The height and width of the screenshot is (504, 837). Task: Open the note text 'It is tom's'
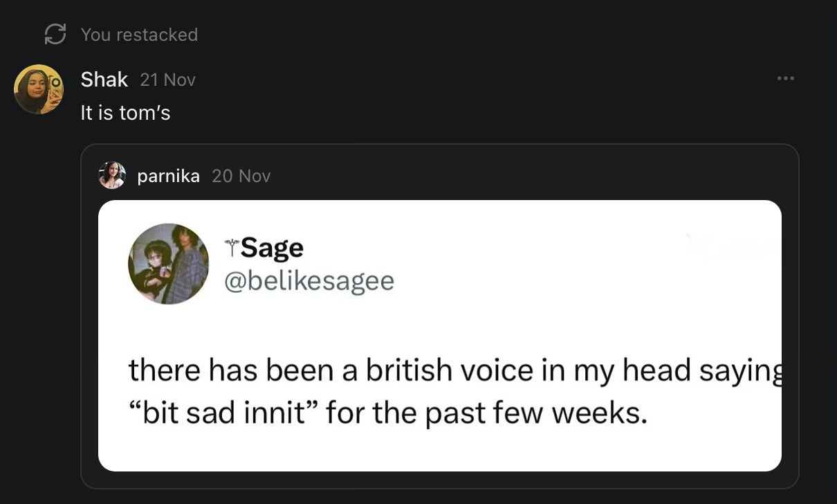tap(125, 113)
